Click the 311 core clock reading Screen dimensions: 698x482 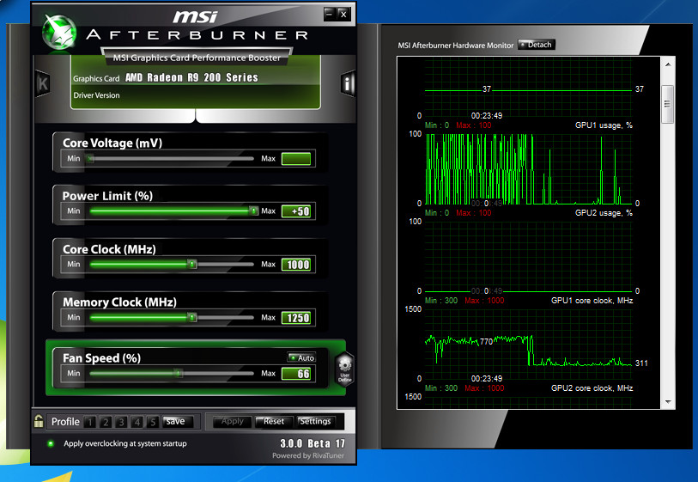click(x=641, y=363)
